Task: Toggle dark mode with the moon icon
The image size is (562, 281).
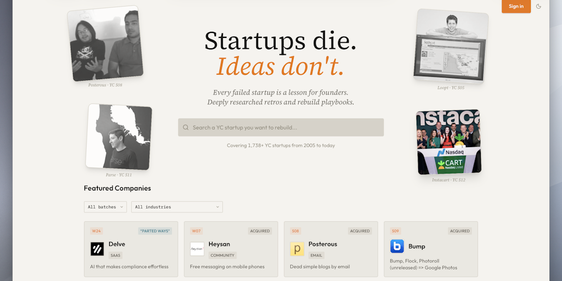Action: pos(538,7)
